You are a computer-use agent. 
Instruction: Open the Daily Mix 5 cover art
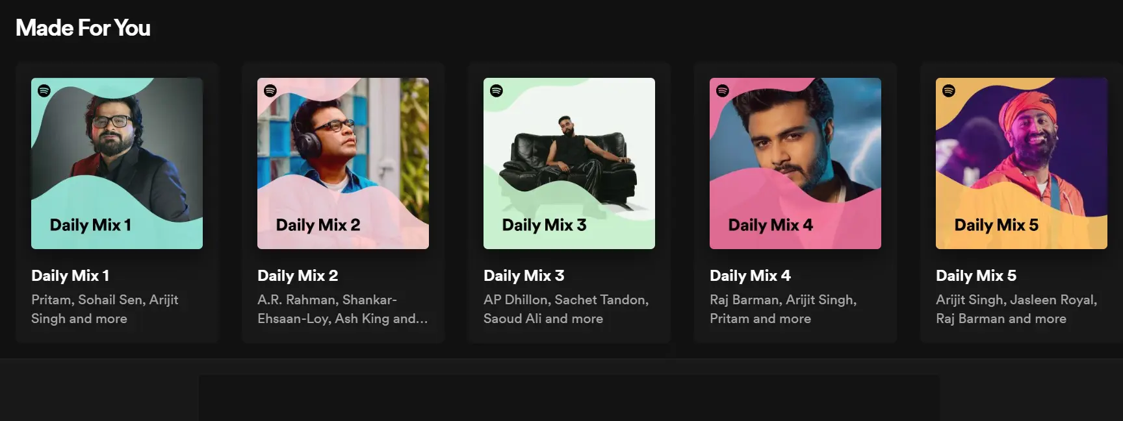(x=1022, y=163)
